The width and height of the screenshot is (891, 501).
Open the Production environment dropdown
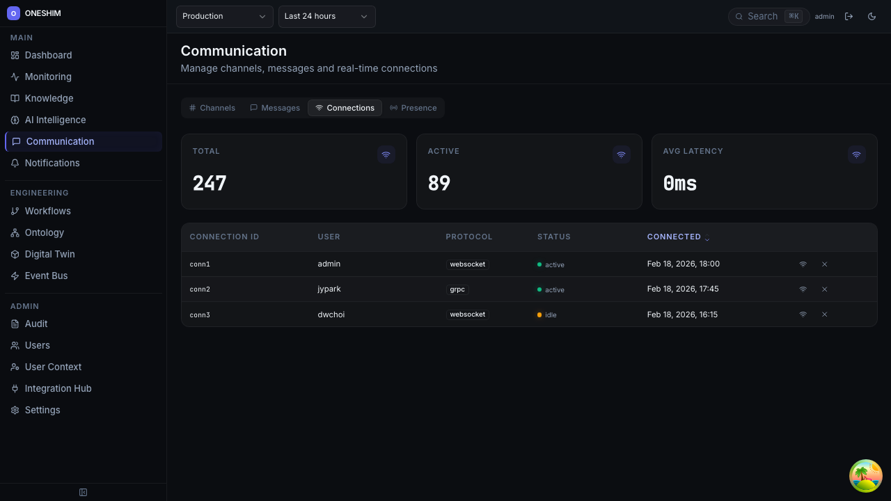click(x=224, y=16)
